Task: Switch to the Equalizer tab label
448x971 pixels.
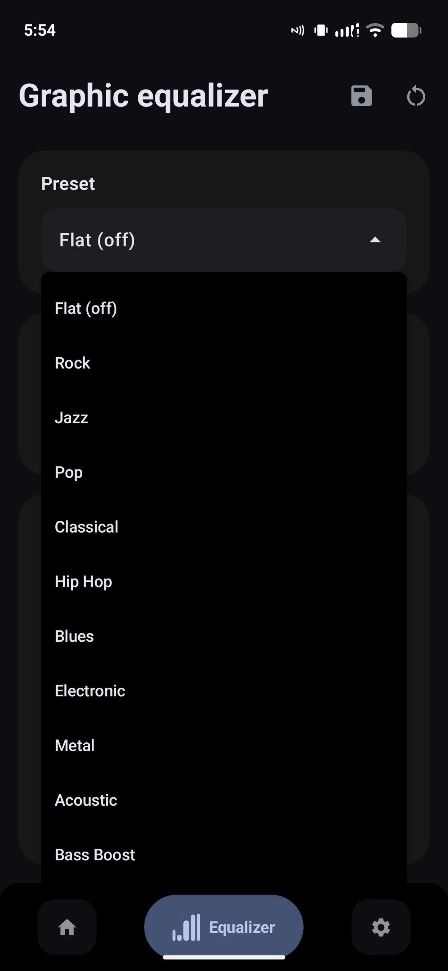Action: 242,927
